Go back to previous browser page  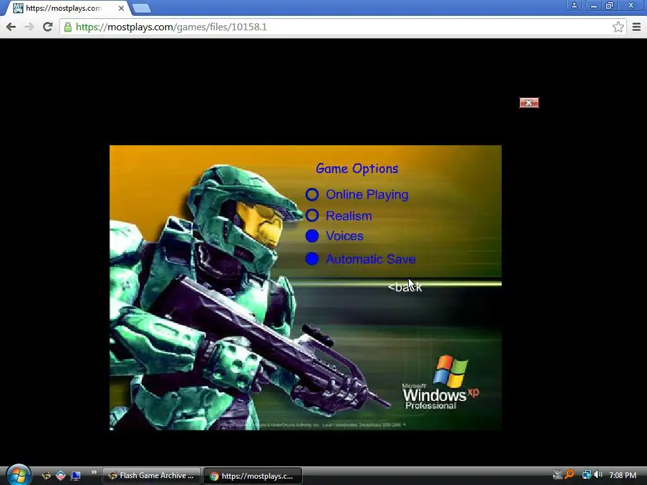tap(11, 27)
